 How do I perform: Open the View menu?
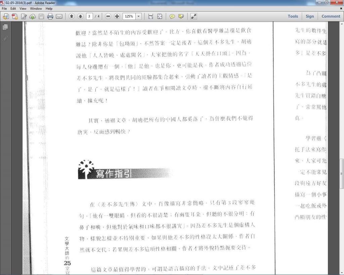23,8
